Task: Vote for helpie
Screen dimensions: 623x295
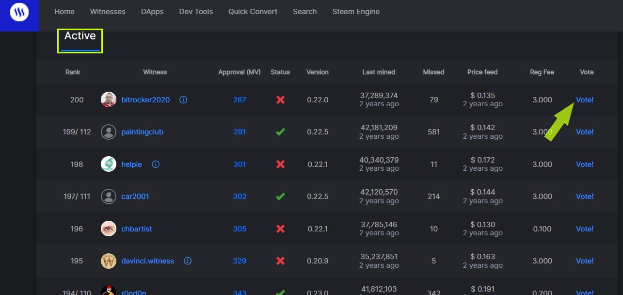Action: (585, 164)
